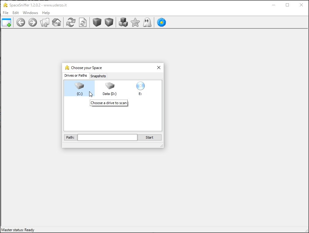
Task: Click the SpaceSniffer title bar app icon
Action: pyautogui.click(x=5, y=5)
